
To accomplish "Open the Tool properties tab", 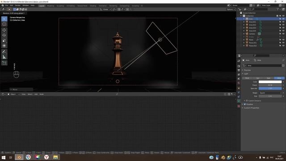I will pos(239,61).
